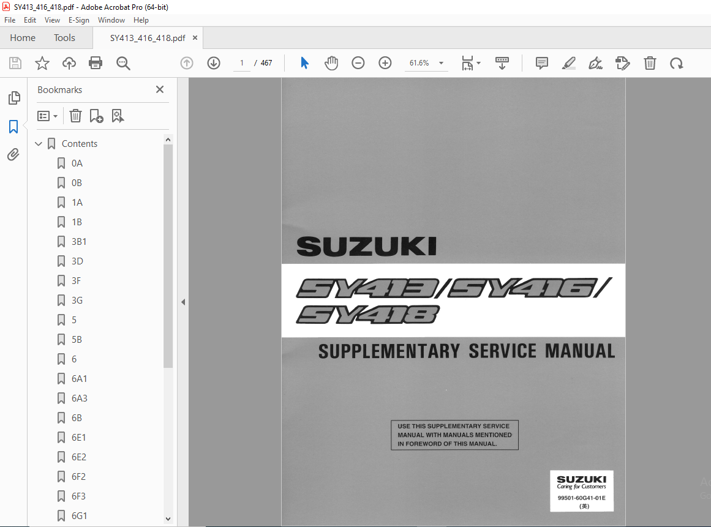This screenshot has width=711, height=527.
Task: Click the 61.6% zoom value field
Action: 419,63
